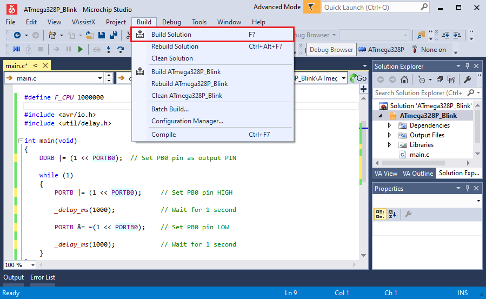
Task: Select Build Solution from Build menu
Action: (x=212, y=35)
